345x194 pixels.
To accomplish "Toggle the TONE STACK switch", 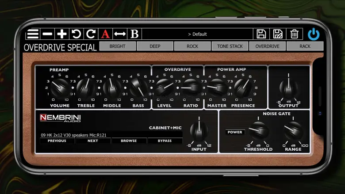I will click(230, 46).
